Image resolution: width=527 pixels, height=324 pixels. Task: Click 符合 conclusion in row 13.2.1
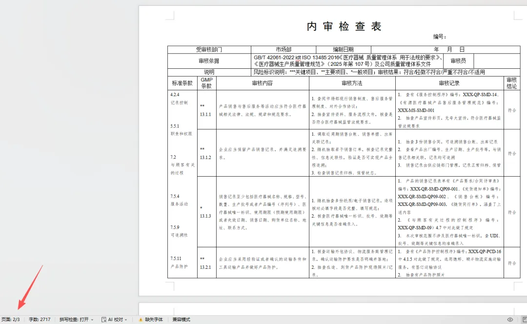click(x=511, y=263)
